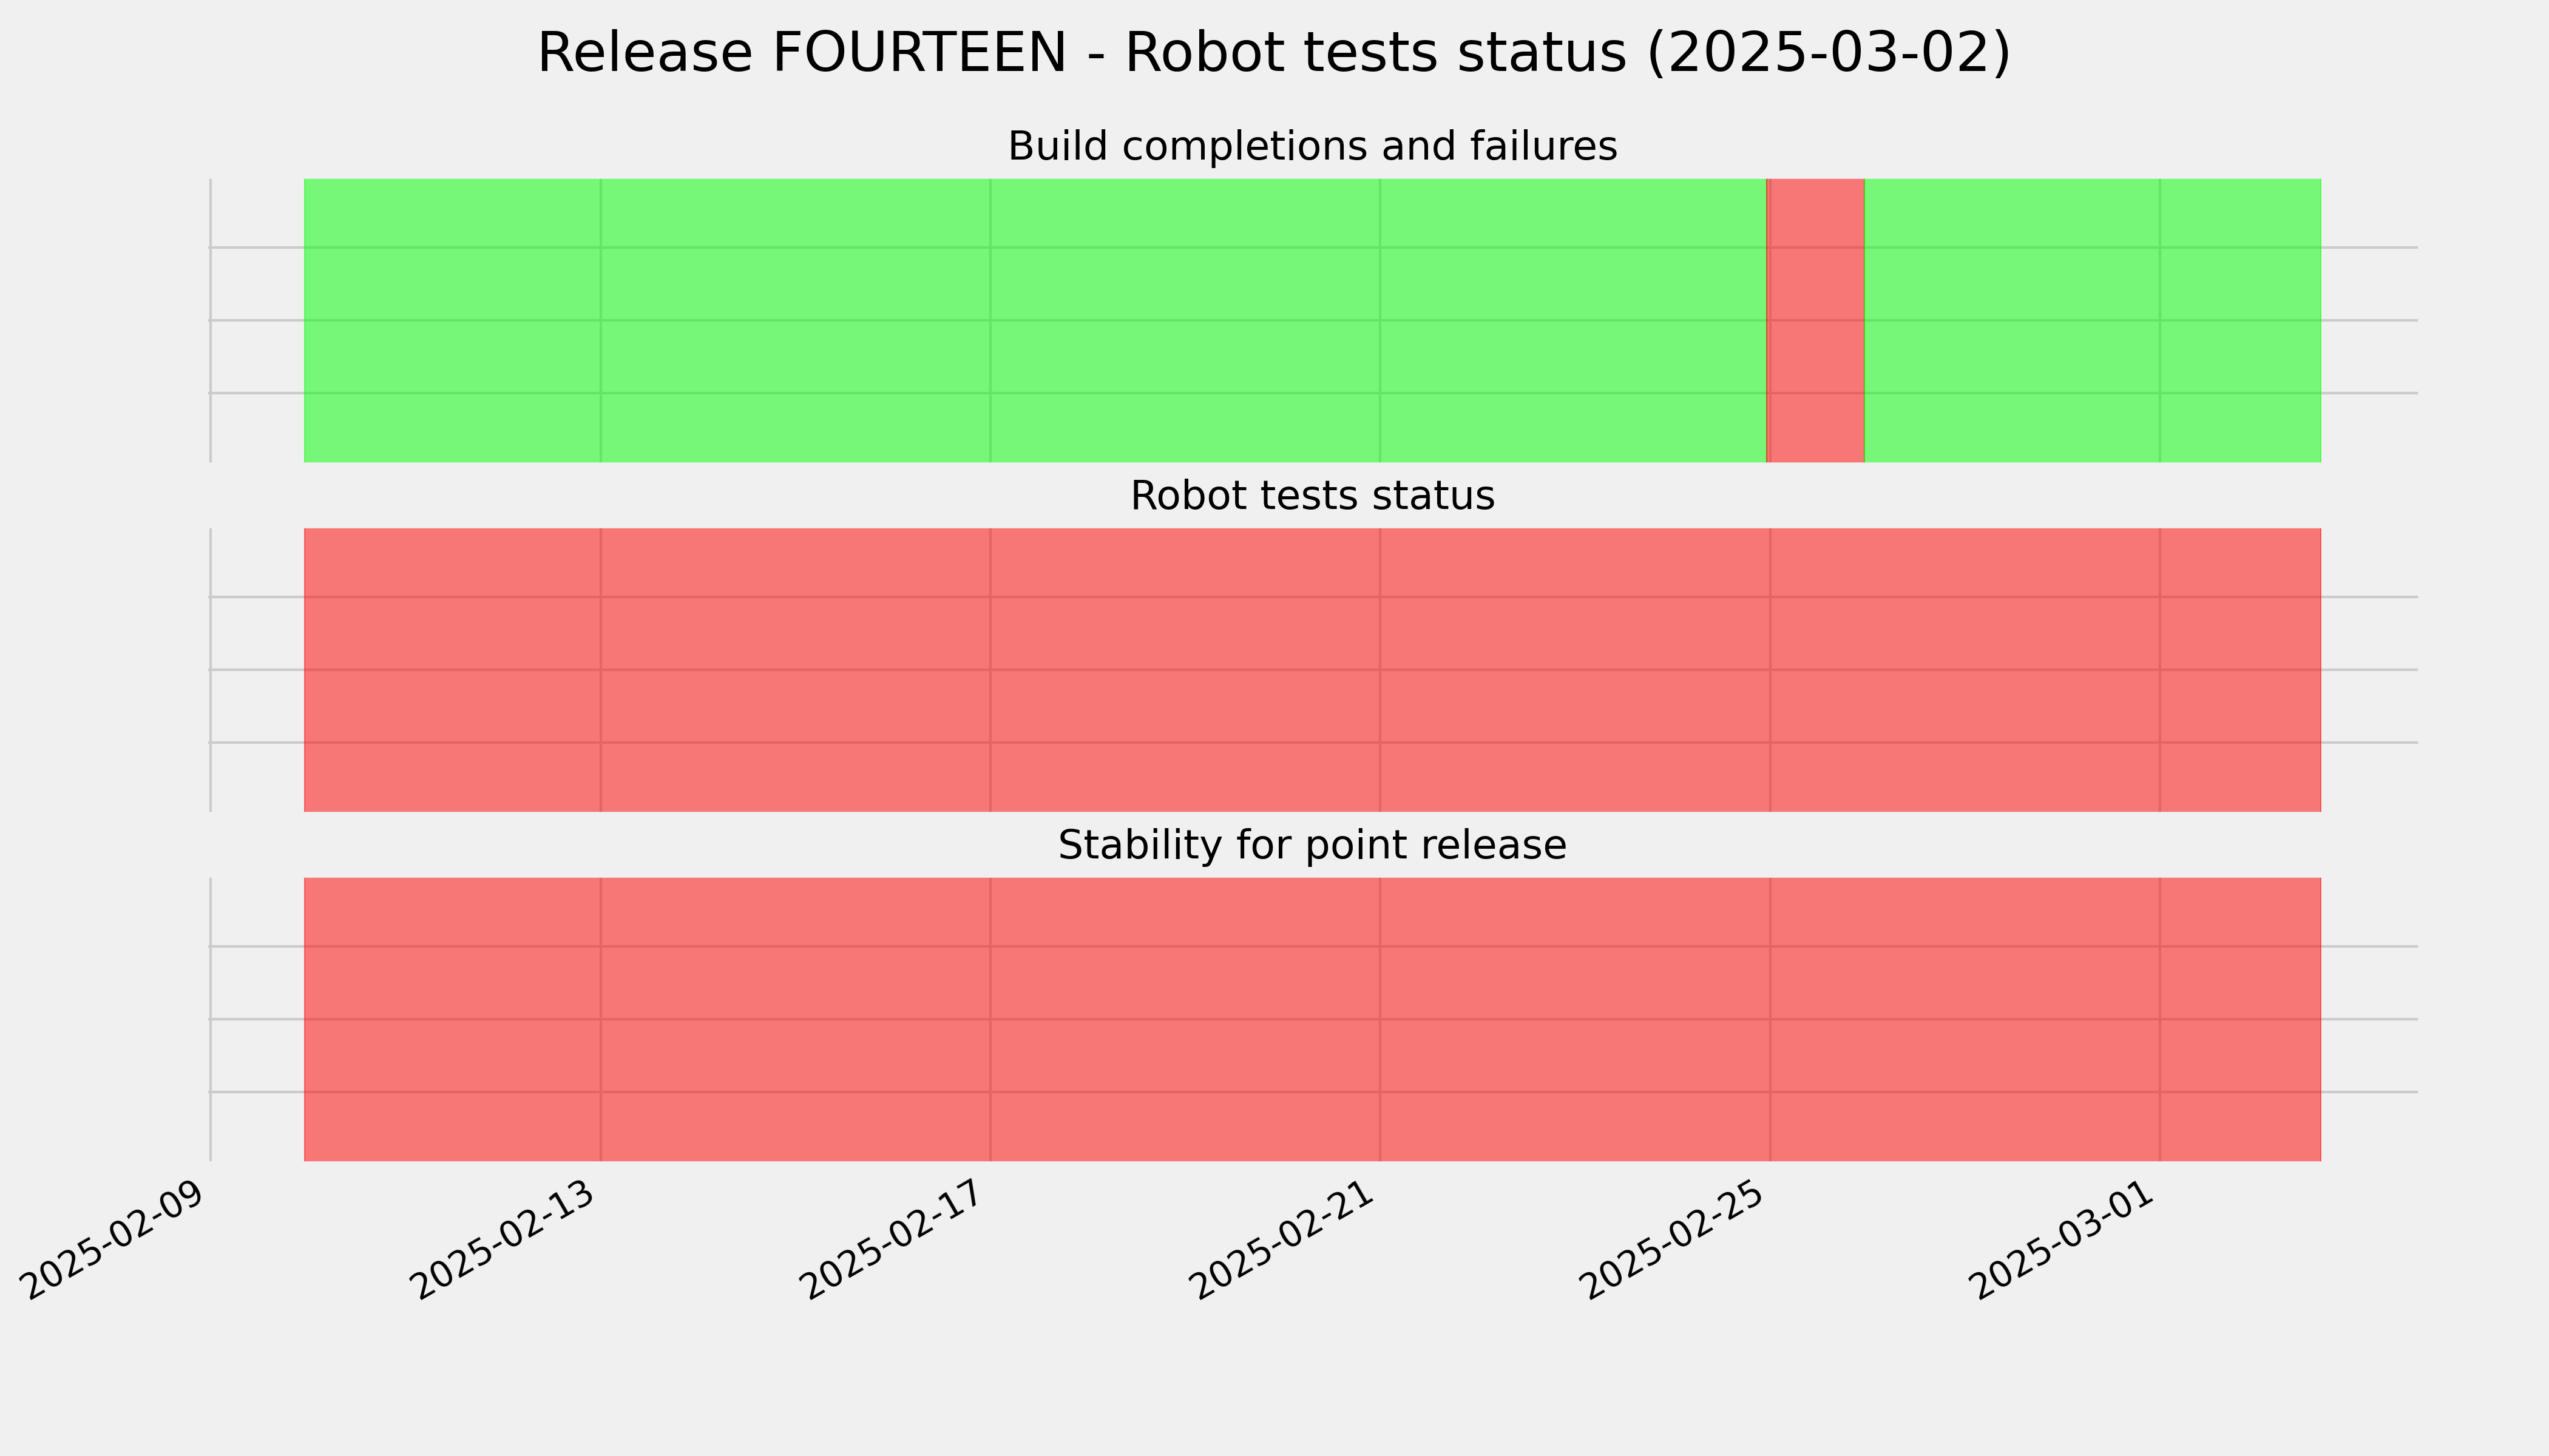Click the green region after the red failure band
This screenshot has width=2549, height=1456.
click(2093, 320)
